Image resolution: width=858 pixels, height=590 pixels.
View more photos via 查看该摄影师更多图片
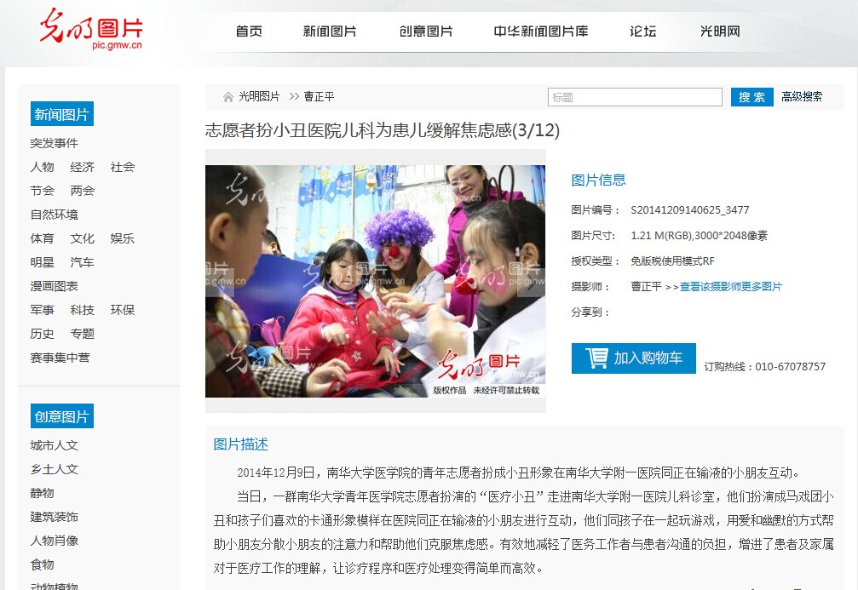pos(730,287)
